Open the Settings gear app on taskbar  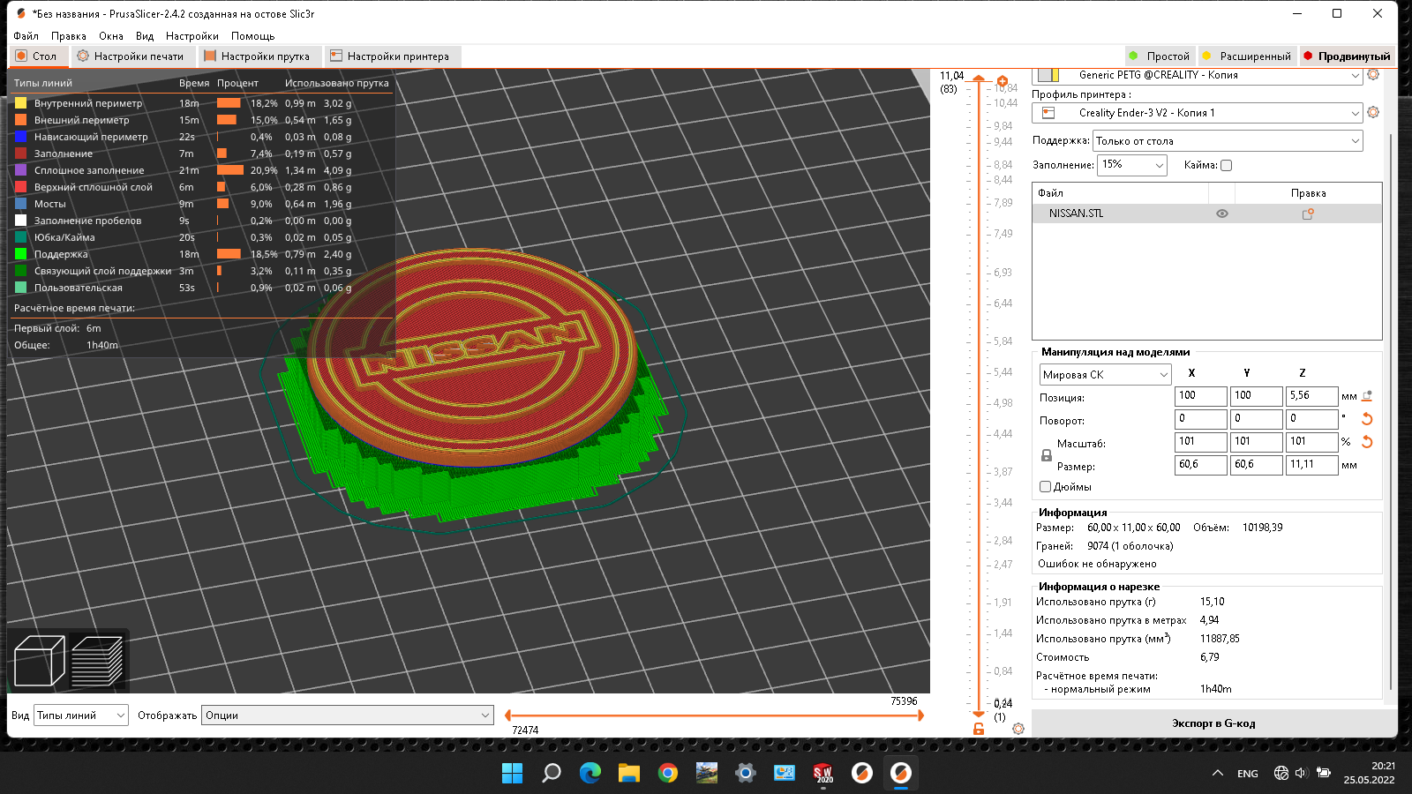(x=746, y=773)
